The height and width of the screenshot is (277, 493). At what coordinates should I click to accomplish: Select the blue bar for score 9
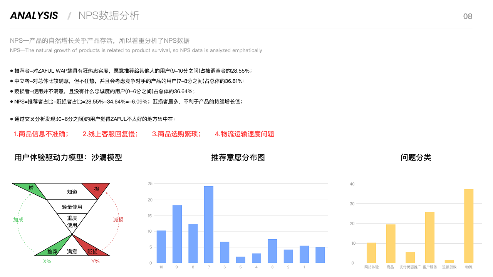tap(177, 234)
